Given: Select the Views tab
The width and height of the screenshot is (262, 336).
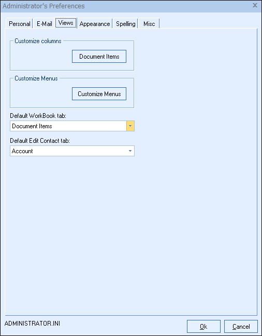Looking at the screenshot, I should pyautogui.click(x=66, y=23).
